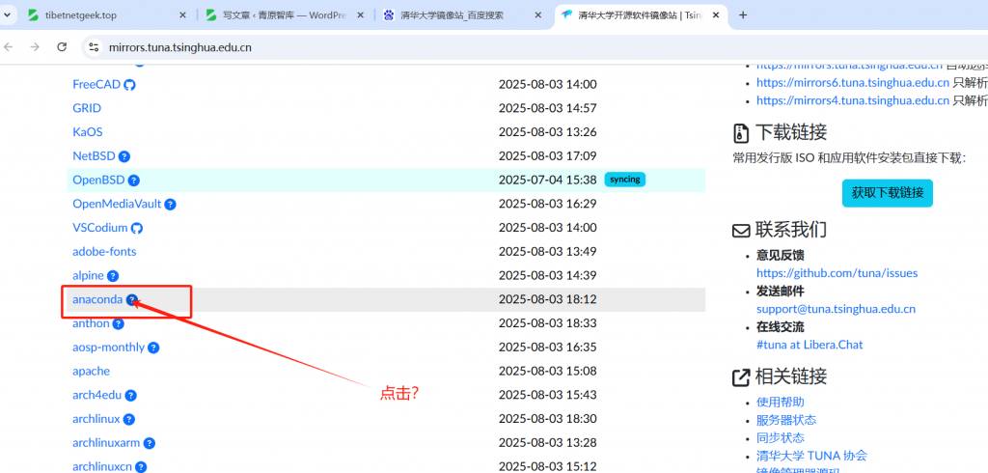Click the anaconda timestamp 2025-08-03 18:12
Viewport: 988px width, 473px height.
click(548, 299)
